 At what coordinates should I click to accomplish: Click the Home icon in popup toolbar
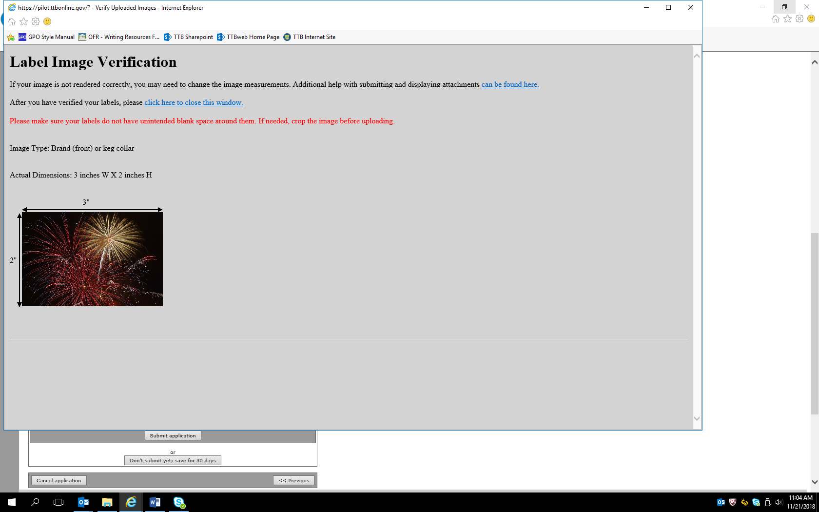[12, 21]
